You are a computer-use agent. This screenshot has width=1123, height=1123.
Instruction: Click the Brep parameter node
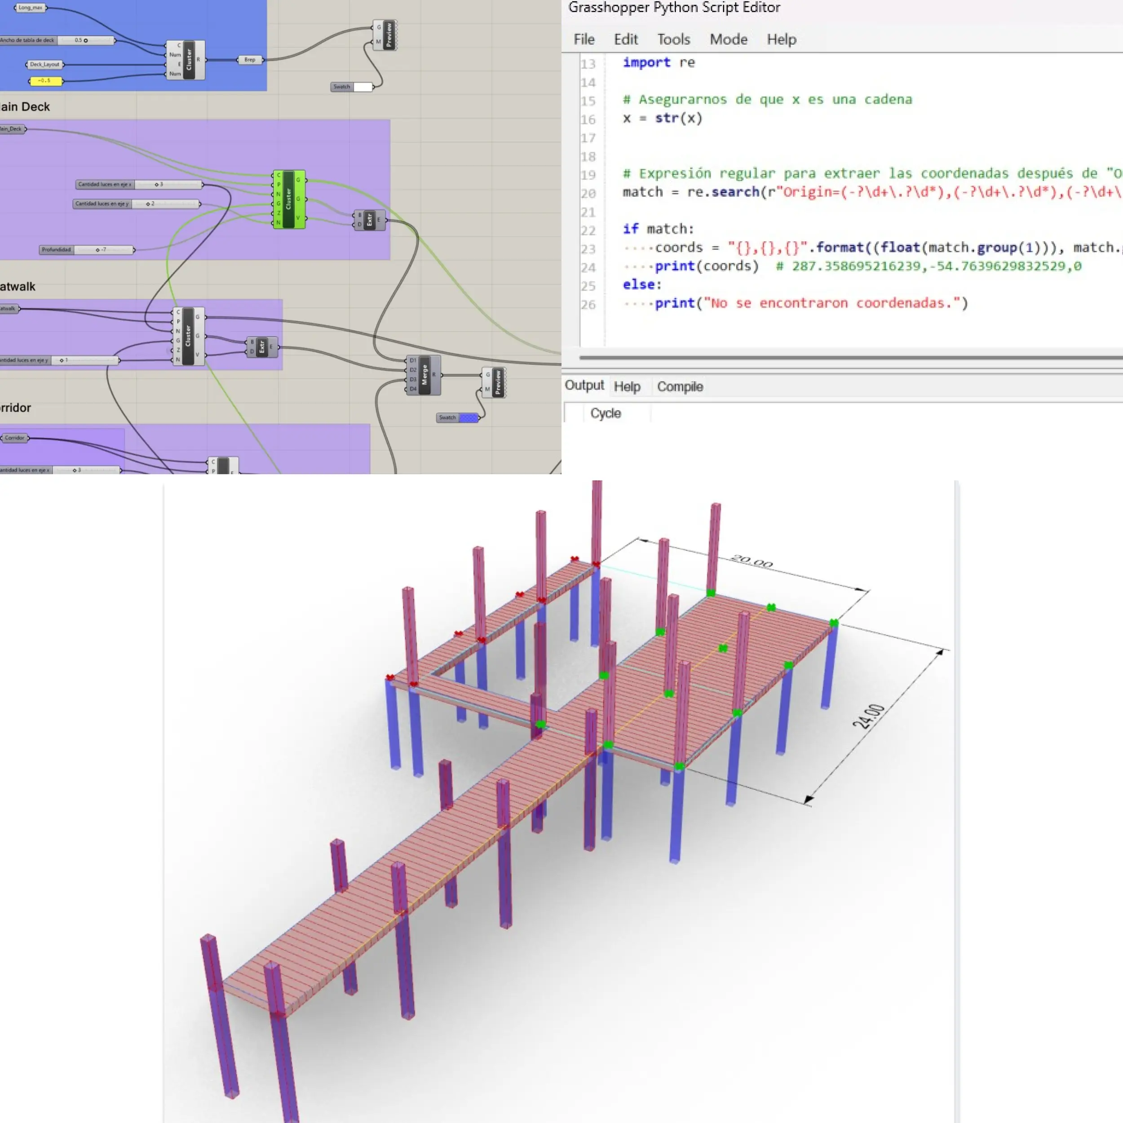(x=249, y=60)
